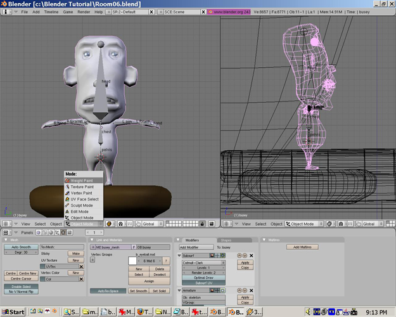Open the Windows Start menu
This screenshot has width=396, height=317.
tap(13, 312)
